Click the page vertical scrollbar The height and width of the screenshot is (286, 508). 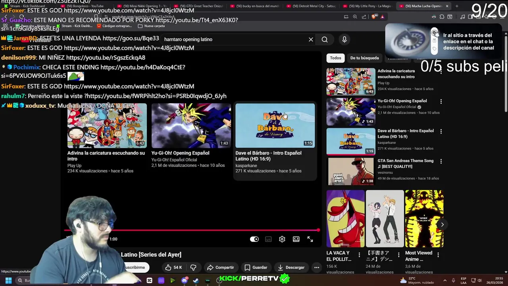click(x=506, y=73)
